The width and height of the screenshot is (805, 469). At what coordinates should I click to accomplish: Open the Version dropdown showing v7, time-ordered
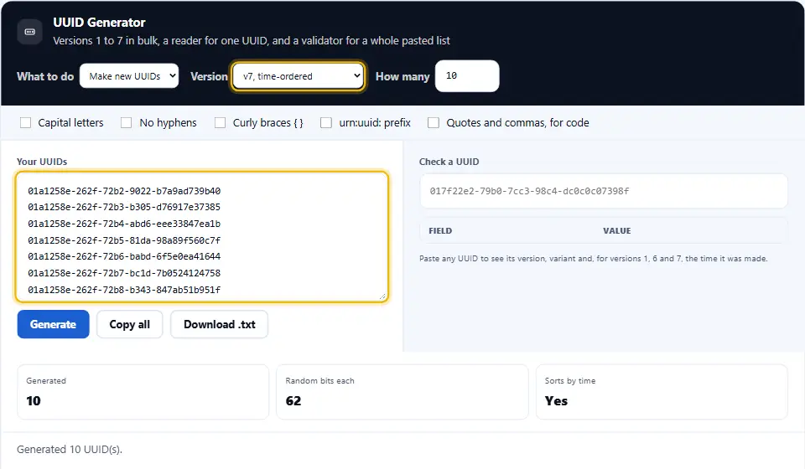[299, 76]
